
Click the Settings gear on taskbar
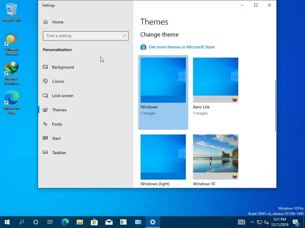(x=153, y=222)
